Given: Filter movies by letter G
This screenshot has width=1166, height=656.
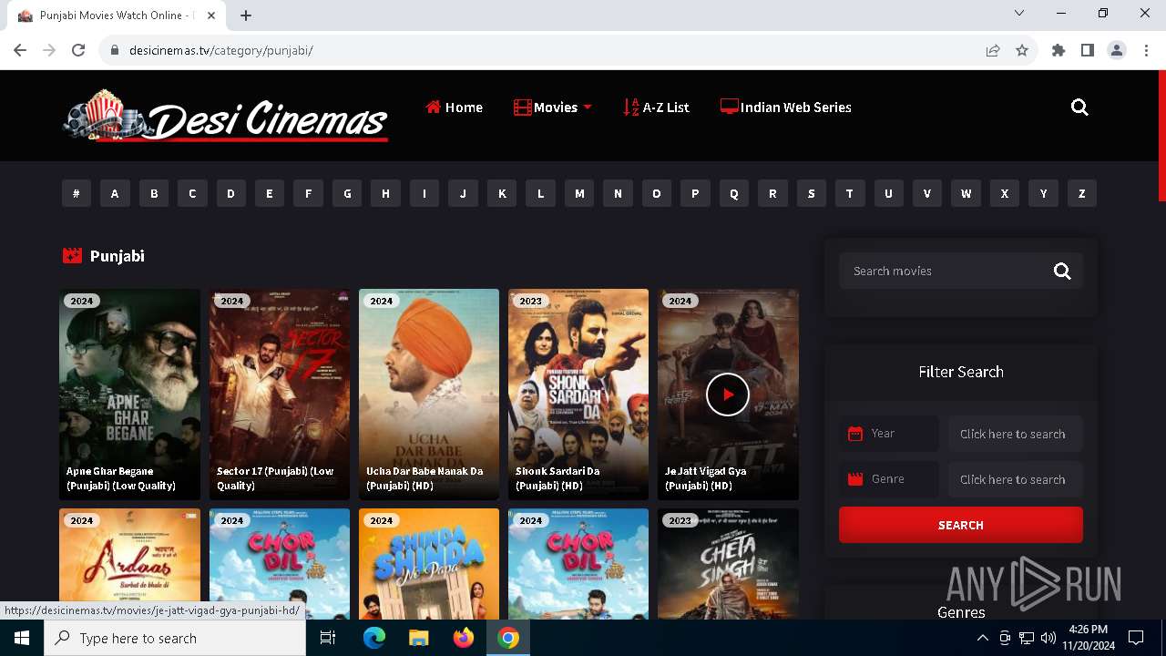Looking at the screenshot, I should pos(347,193).
